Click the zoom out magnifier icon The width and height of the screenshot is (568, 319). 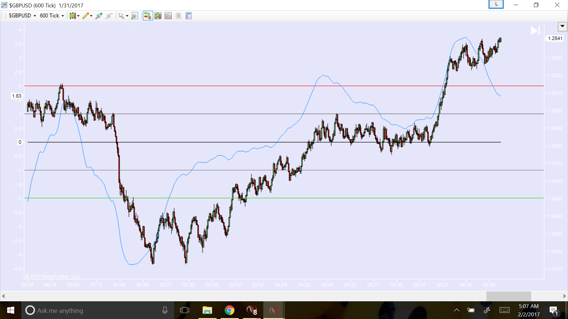109,16
